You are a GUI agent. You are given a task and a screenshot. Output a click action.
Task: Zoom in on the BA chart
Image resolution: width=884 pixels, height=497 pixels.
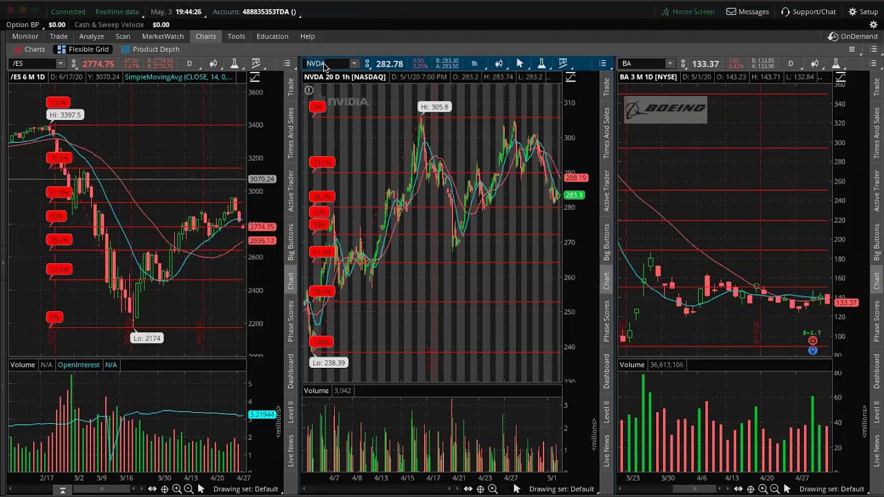pos(762,489)
